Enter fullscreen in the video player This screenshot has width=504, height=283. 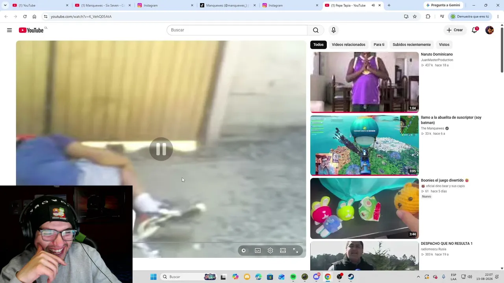click(x=296, y=250)
